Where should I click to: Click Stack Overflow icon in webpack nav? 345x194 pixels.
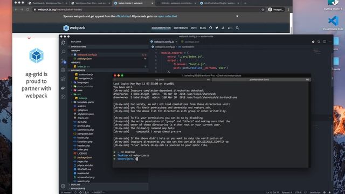[x=223, y=27]
